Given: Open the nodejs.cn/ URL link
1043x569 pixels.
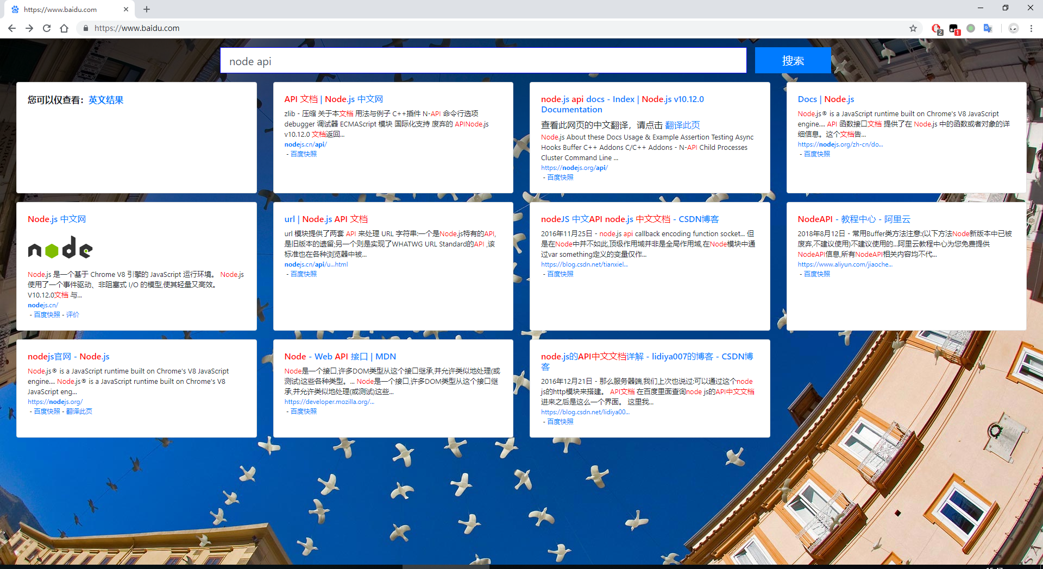Looking at the screenshot, I should coord(43,305).
